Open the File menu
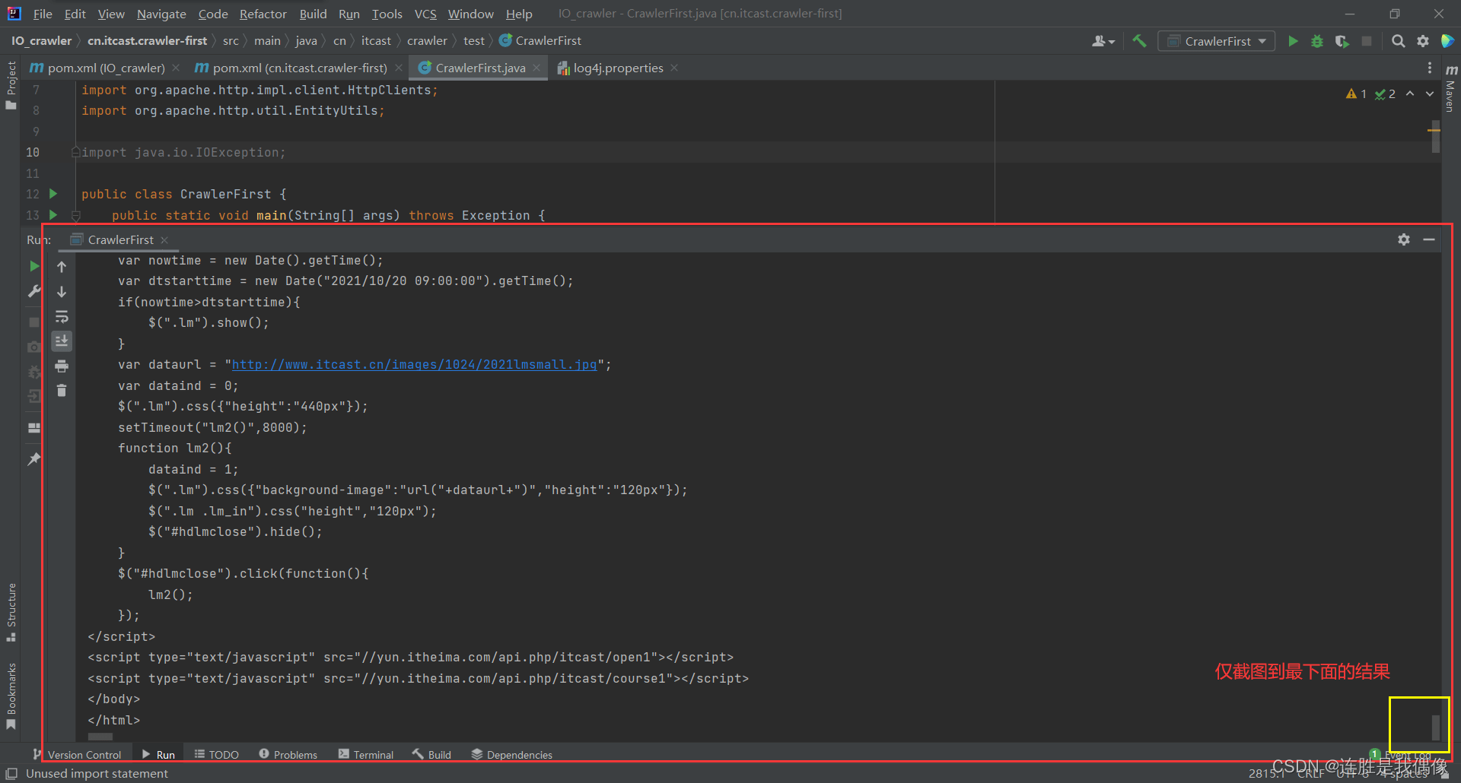This screenshot has width=1461, height=783. click(x=43, y=14)
